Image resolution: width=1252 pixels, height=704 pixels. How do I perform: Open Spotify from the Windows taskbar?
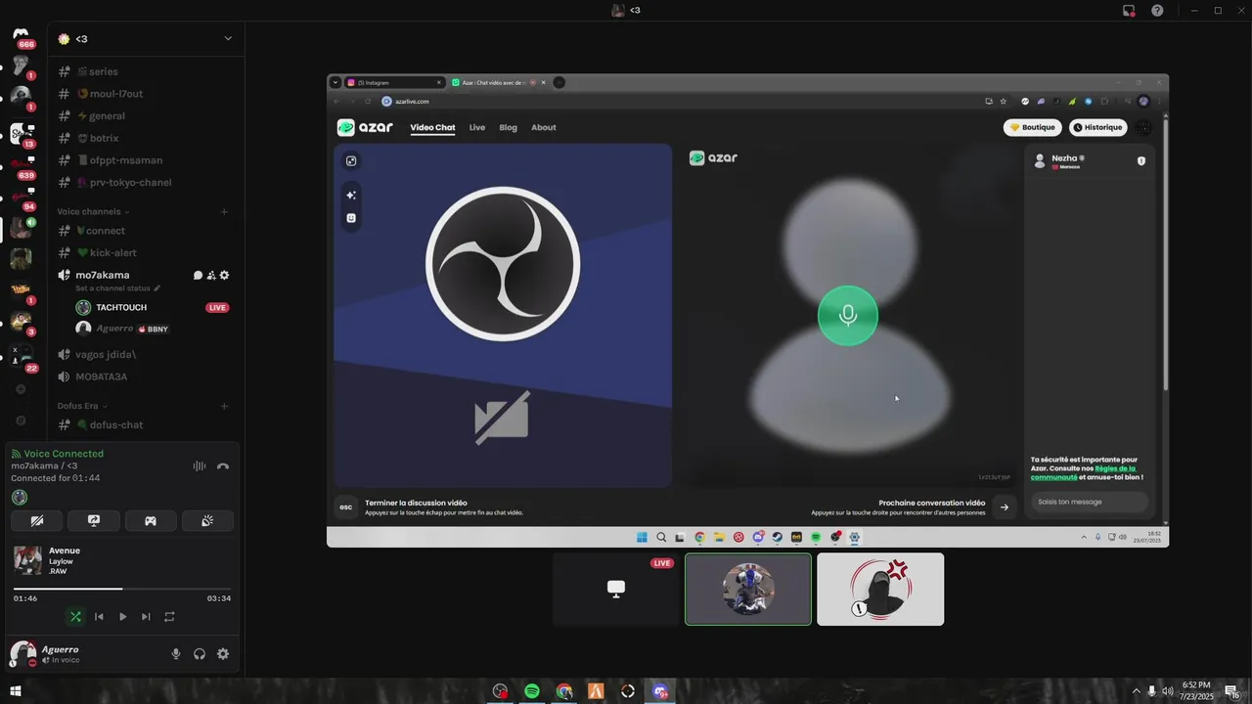pyautogui.click(x=532, y=691)
